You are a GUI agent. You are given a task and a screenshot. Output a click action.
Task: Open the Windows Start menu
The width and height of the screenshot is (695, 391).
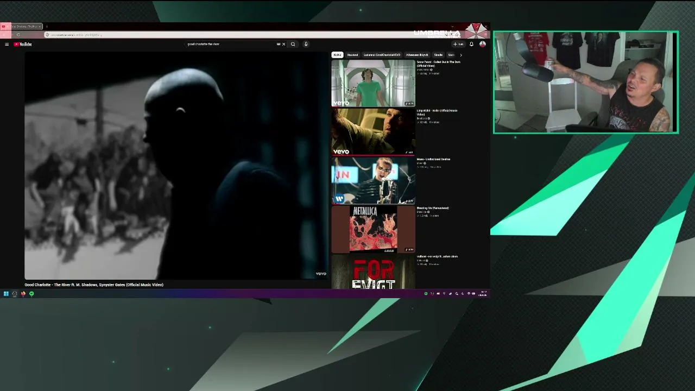coord(6,294)
